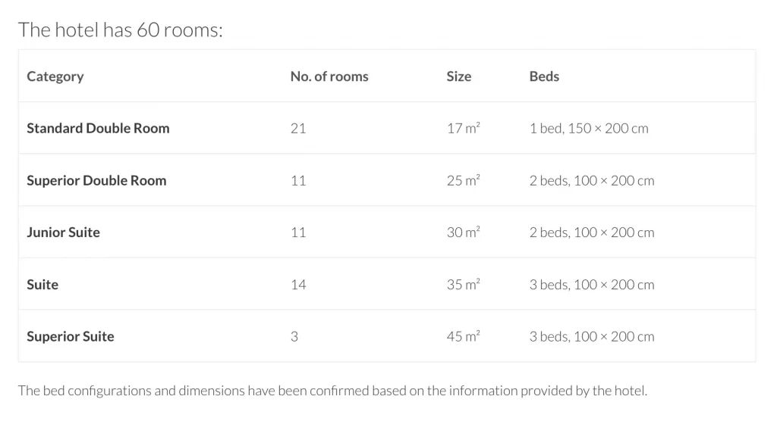Click Suite's 3 beds, 100 × 200 cm cell
777x421 pixels.
[x=592, y=285]
